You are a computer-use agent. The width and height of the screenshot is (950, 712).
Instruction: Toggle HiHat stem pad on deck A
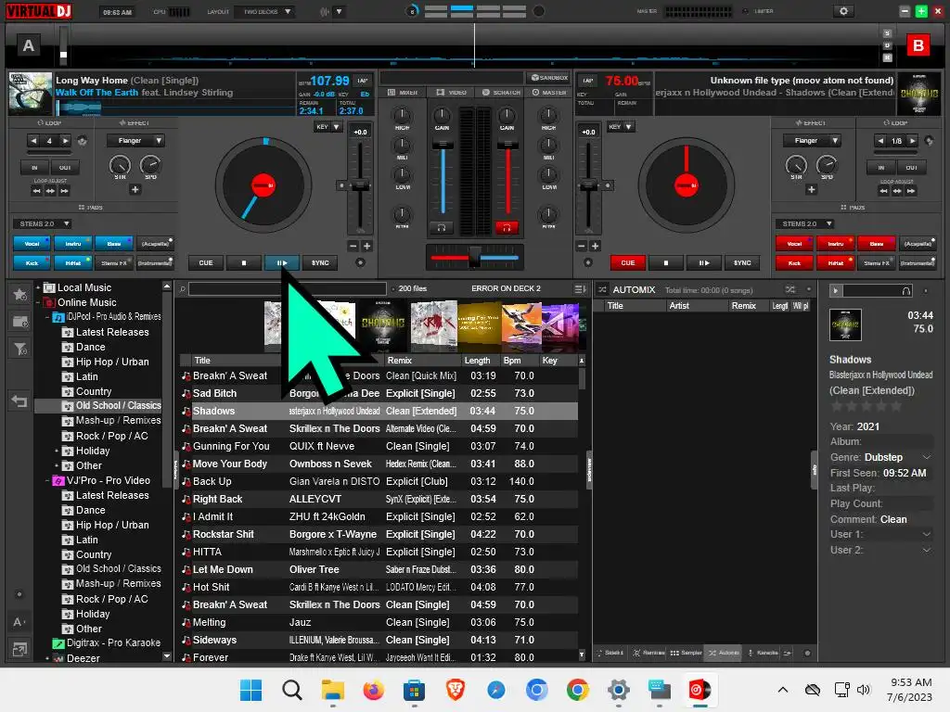click(73, 262)
